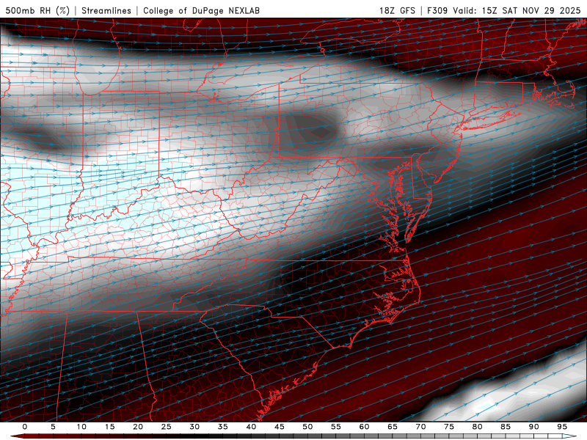The width and height of the screenshot is (587, 440).
Task: Select the "Streamlines" header label
Action: tap(106, 10)
